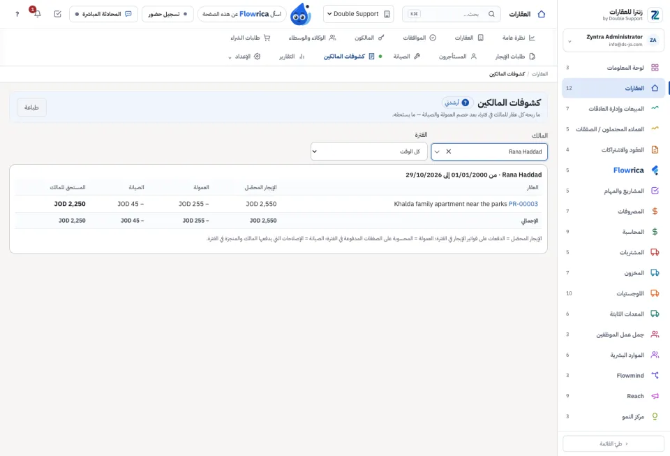Screen dimensions: 670x456
Task: Open لوحة المعلومات dashboard sidebar item
Action: (x=613, y=68)
